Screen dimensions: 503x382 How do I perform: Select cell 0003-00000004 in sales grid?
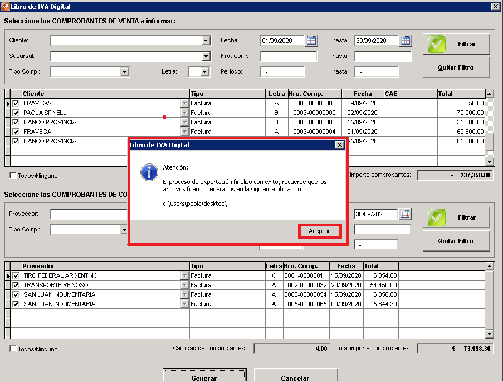tap(315, 132)
